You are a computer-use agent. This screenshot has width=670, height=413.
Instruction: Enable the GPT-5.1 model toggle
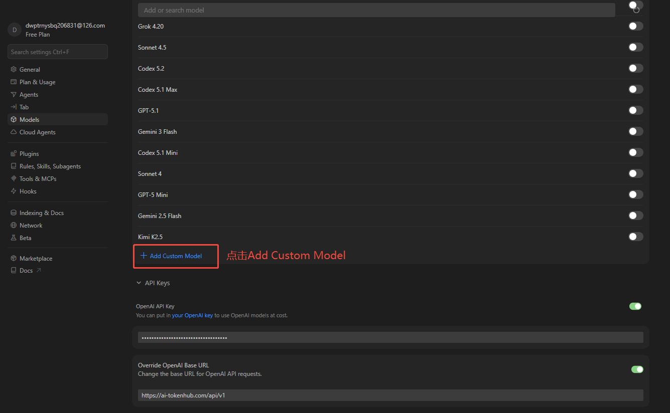coord(636,110)
